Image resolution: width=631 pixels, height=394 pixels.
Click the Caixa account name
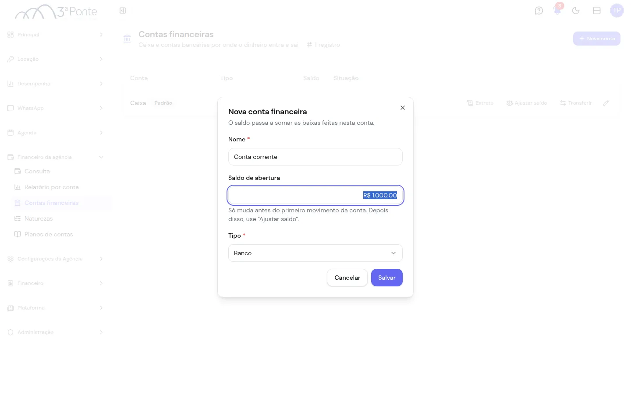(x=138, y=103)
